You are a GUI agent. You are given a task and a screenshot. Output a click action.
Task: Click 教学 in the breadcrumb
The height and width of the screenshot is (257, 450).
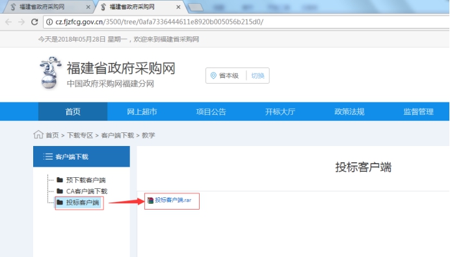(148, 135)
